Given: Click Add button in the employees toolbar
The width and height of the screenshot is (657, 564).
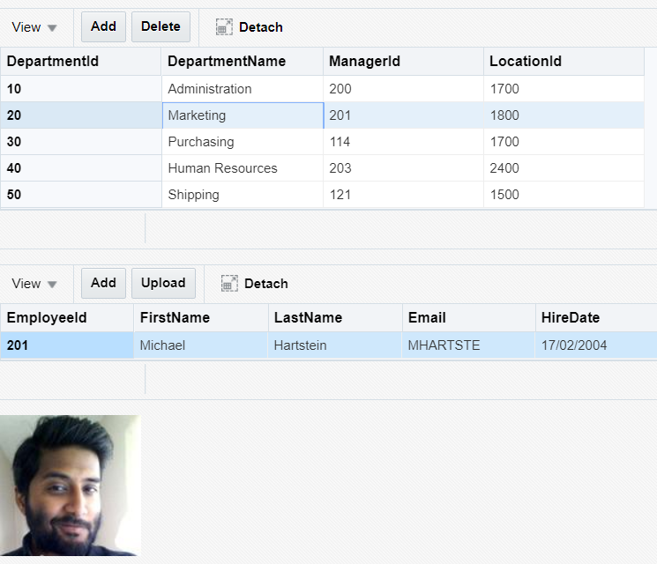Looking at the screenshot, I should pos(103,283).
